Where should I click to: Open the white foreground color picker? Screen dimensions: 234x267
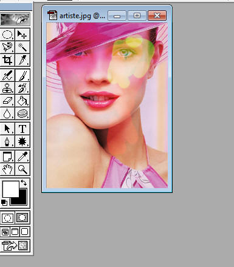click(x=10, y=189)
